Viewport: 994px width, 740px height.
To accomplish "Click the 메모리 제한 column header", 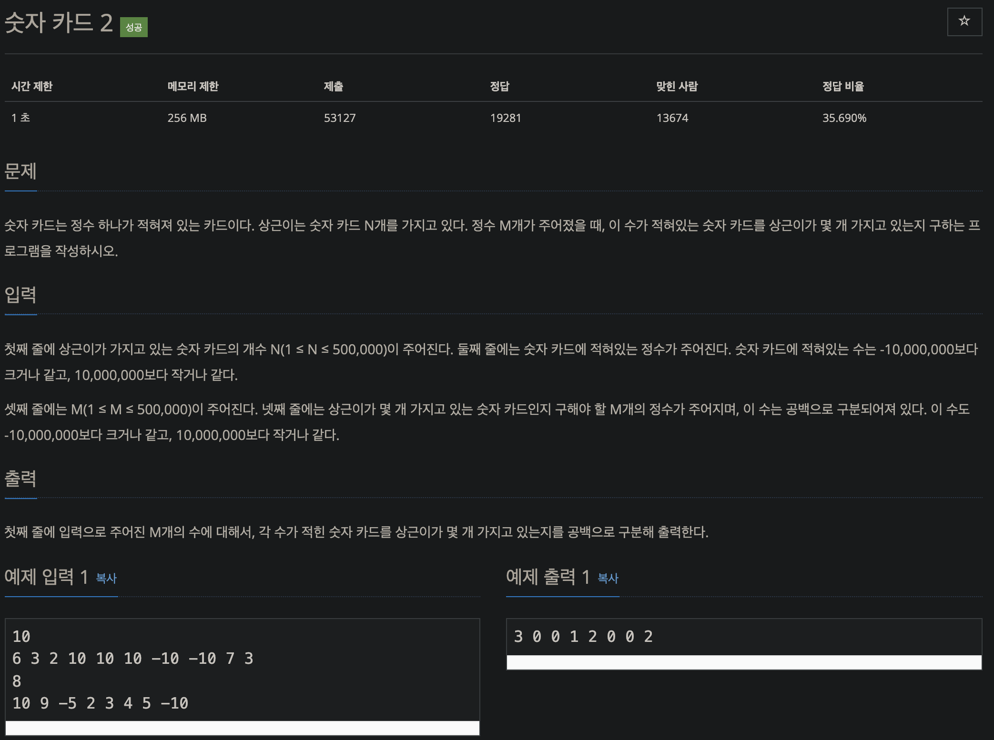I will pos(193,86).
